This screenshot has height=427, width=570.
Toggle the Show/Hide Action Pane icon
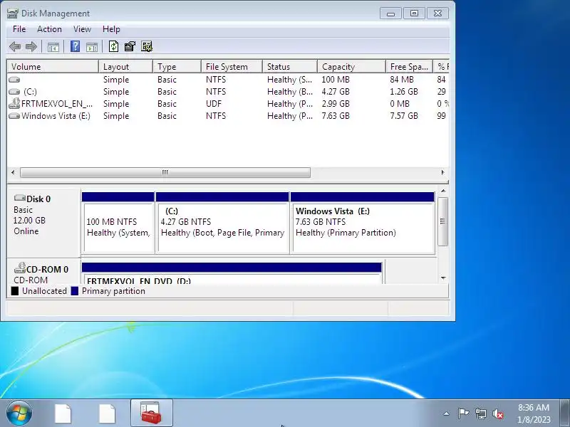pos(92,47)
